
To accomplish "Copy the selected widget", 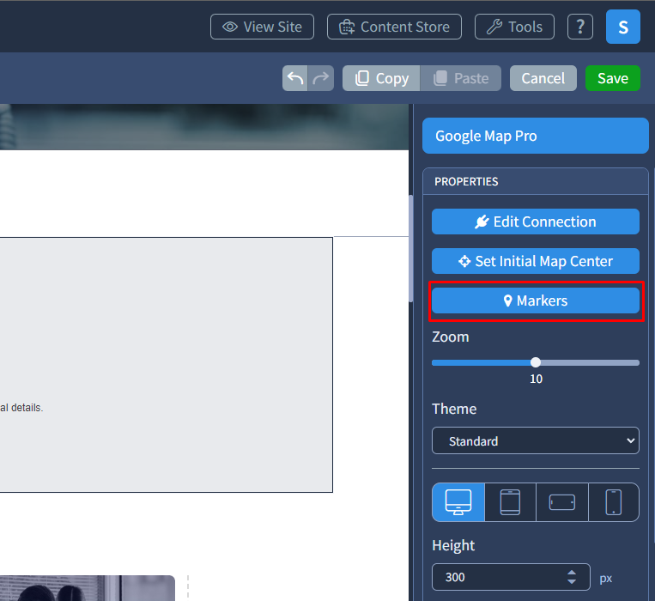I will point(381,78).
